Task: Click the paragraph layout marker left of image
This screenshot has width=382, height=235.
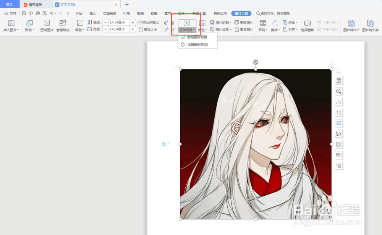Action: [164, 144]
